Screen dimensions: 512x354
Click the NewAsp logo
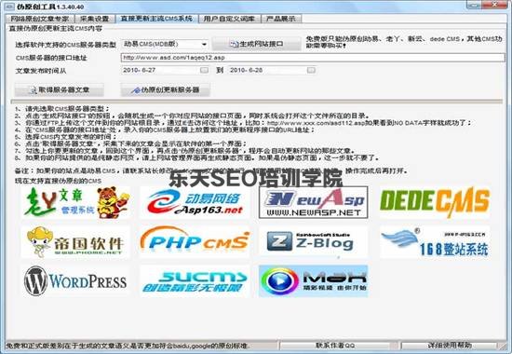pyautogui.click(x=314, y=202)
